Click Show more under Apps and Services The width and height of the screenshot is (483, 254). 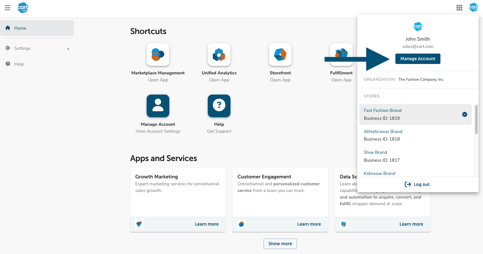(280, 244)
